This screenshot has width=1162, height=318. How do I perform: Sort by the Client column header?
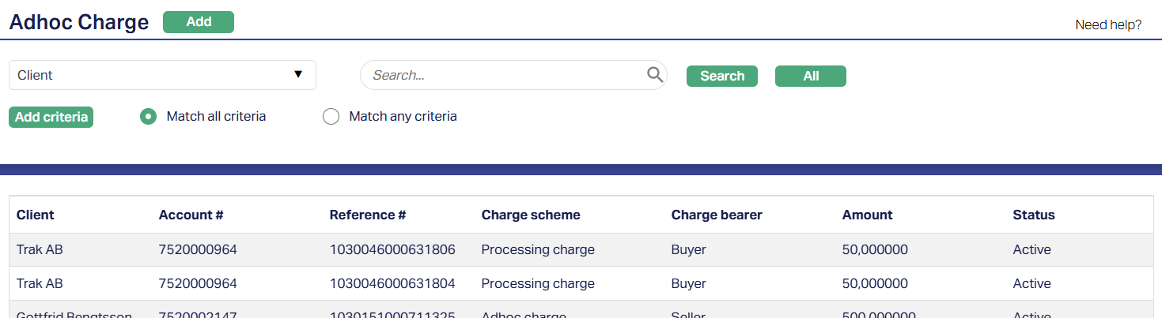(x=36, y=215)
